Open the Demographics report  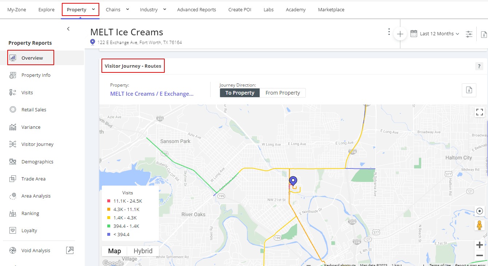click(37, 162)
